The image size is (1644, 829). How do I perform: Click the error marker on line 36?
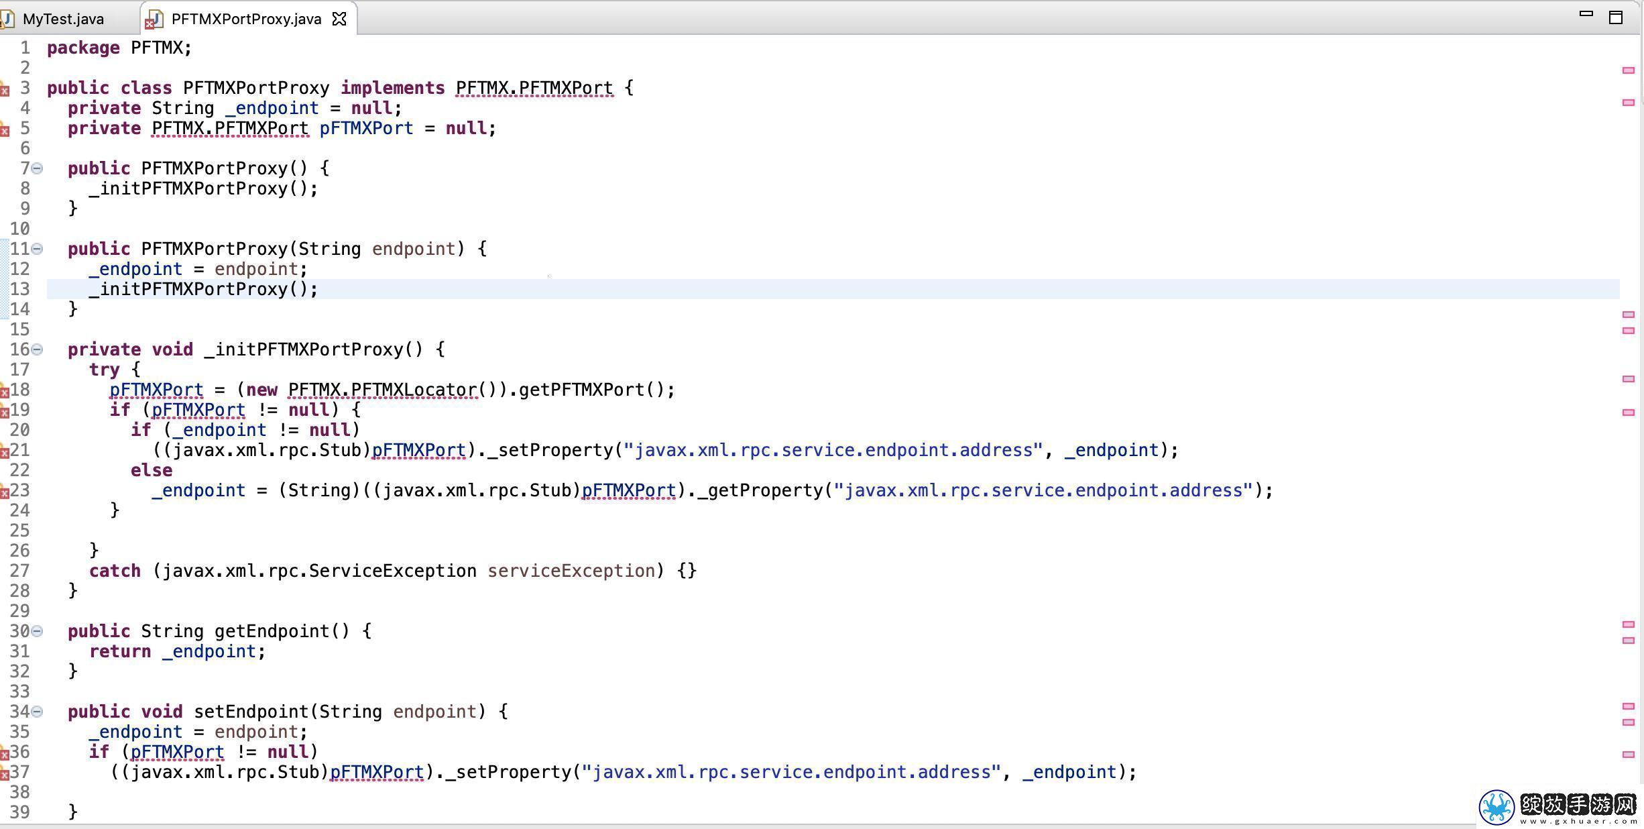4,753
